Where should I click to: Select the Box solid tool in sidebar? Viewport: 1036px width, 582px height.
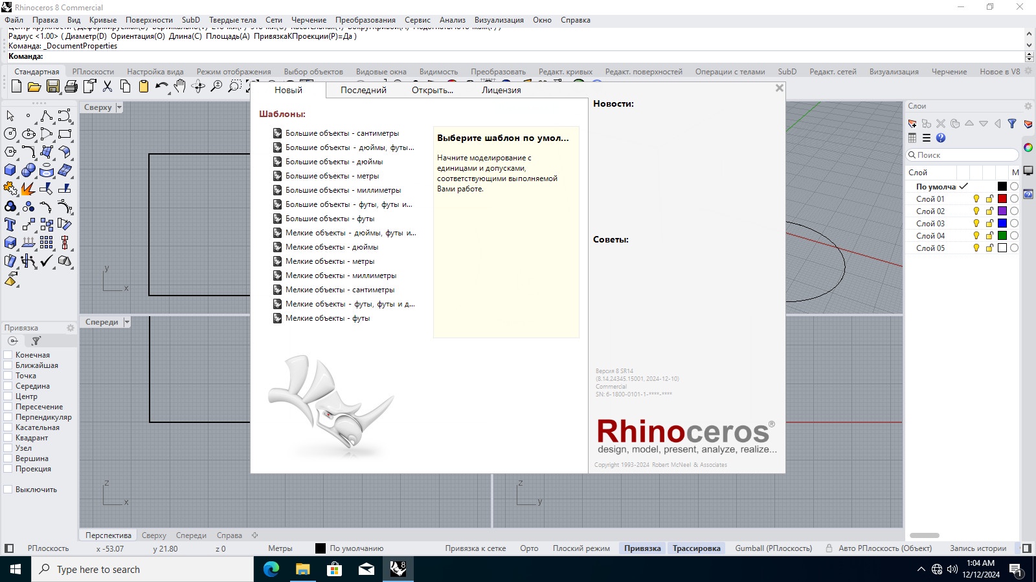point(10,171)
